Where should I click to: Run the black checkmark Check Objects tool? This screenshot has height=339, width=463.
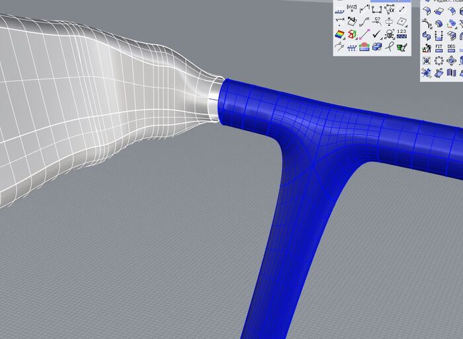(x=377, y=34)
